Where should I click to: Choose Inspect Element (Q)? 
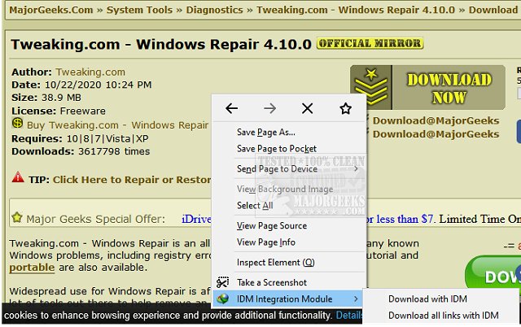pos(275,263)
